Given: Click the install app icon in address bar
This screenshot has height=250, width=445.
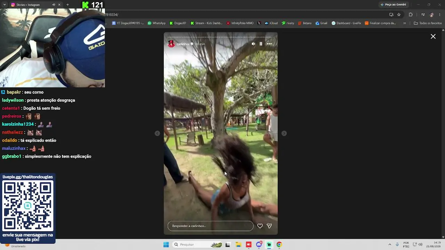Looking at the screenshot, I should [x=391, y=15].
